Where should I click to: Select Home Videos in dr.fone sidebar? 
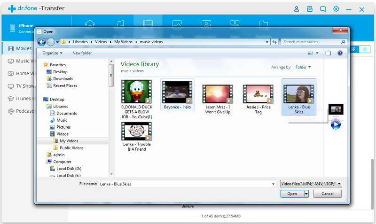point(20,73)
